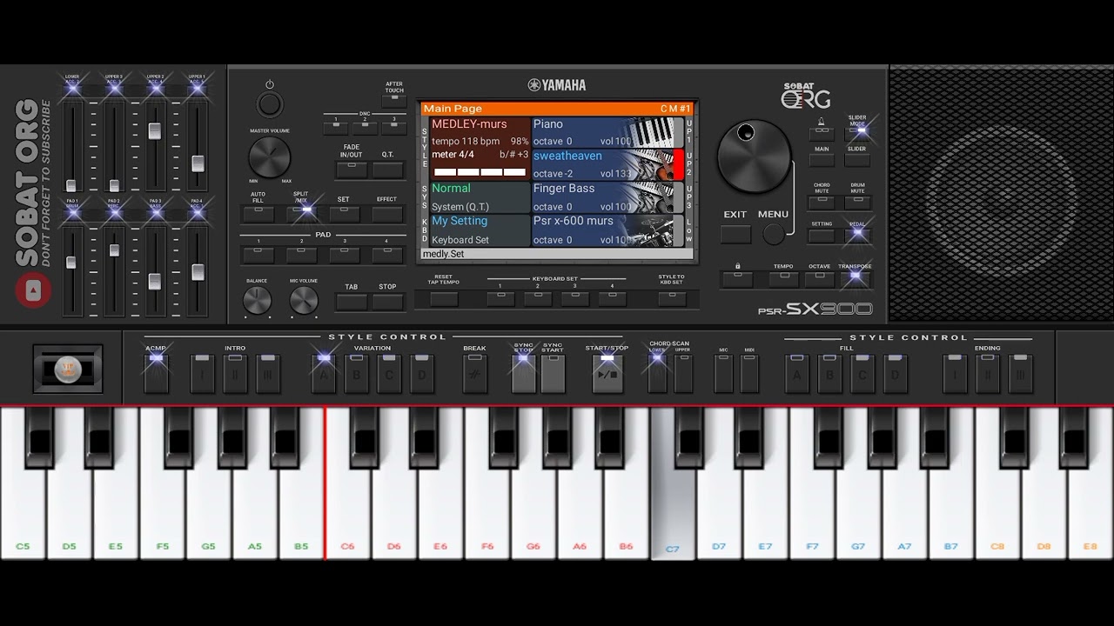
Task: Toggle Chord Scan Lower
Action: click(657, 374)
